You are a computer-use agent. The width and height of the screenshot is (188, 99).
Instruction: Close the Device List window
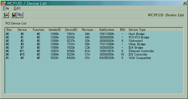[184, 3]
